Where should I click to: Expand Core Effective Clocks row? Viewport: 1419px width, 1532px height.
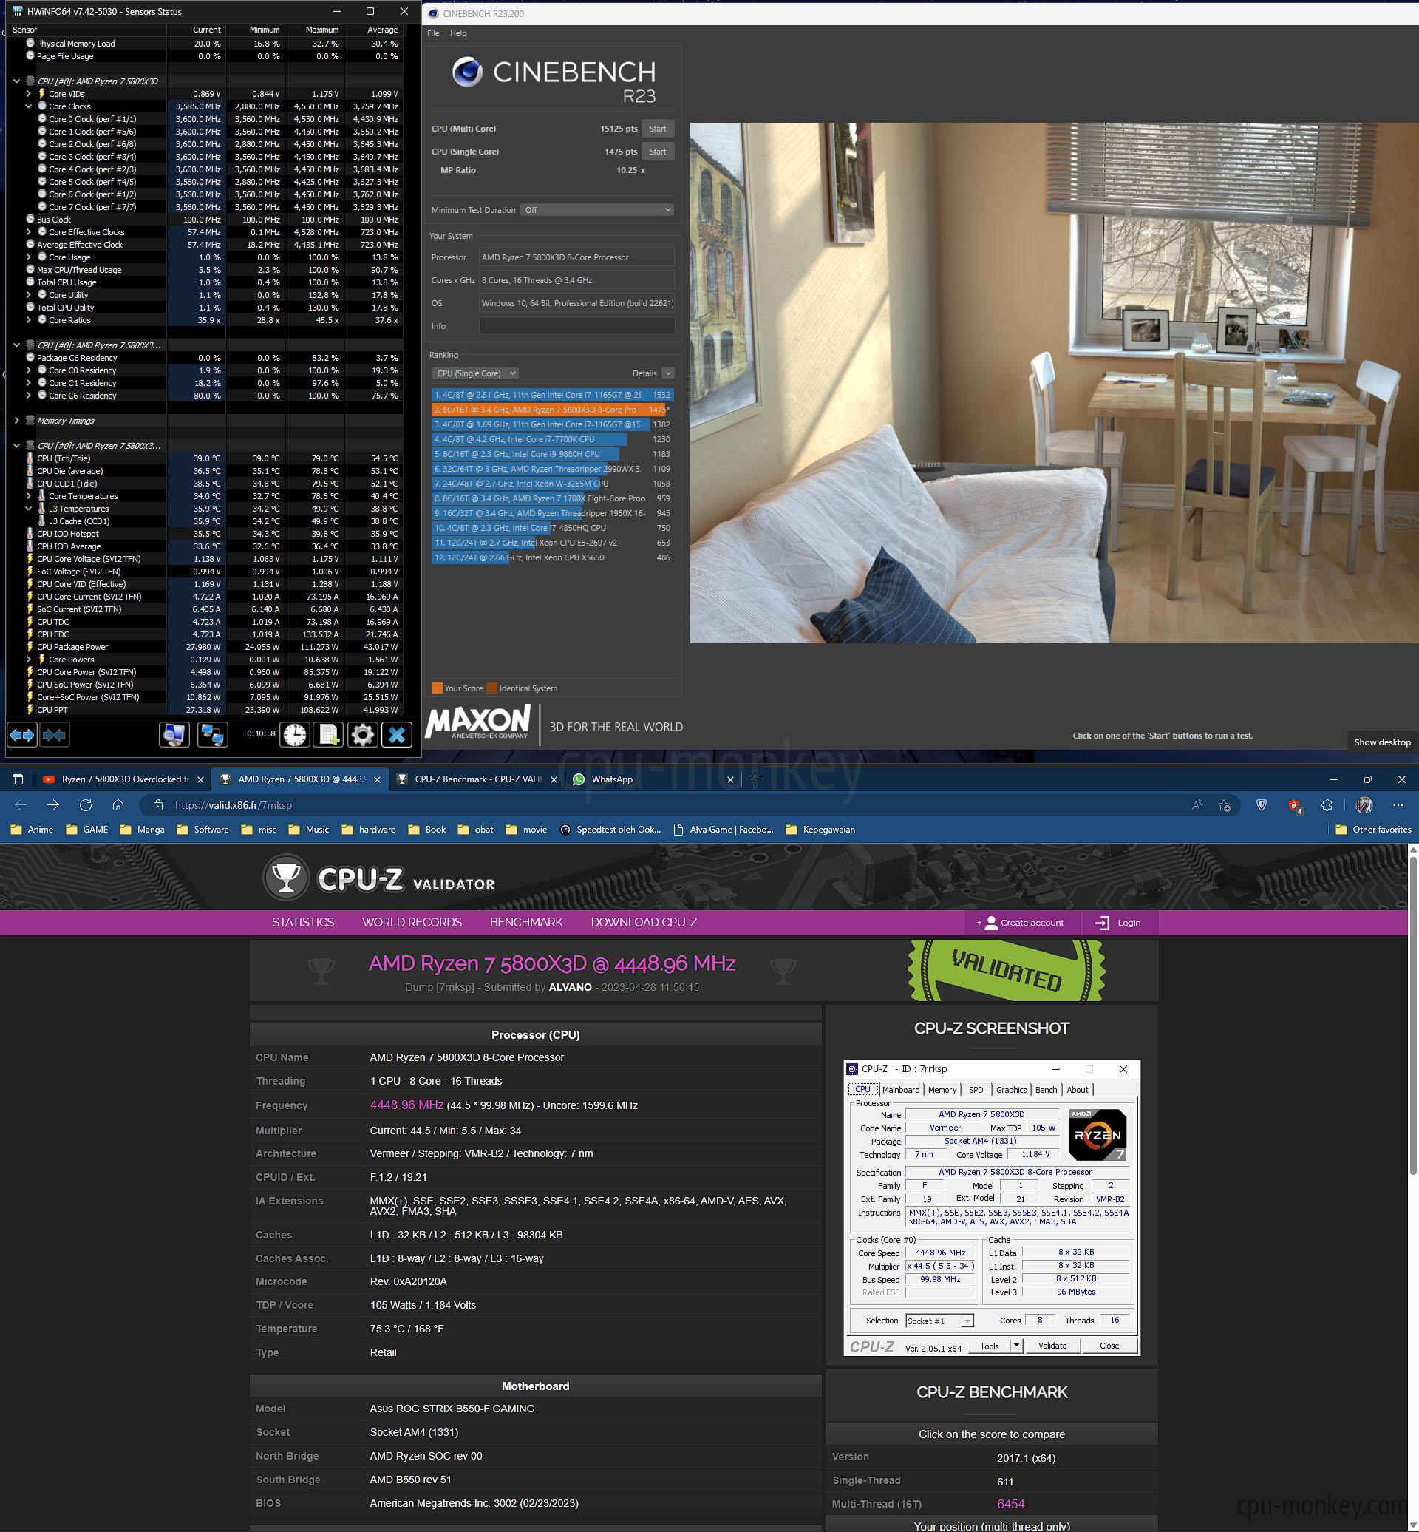(28, 232)
